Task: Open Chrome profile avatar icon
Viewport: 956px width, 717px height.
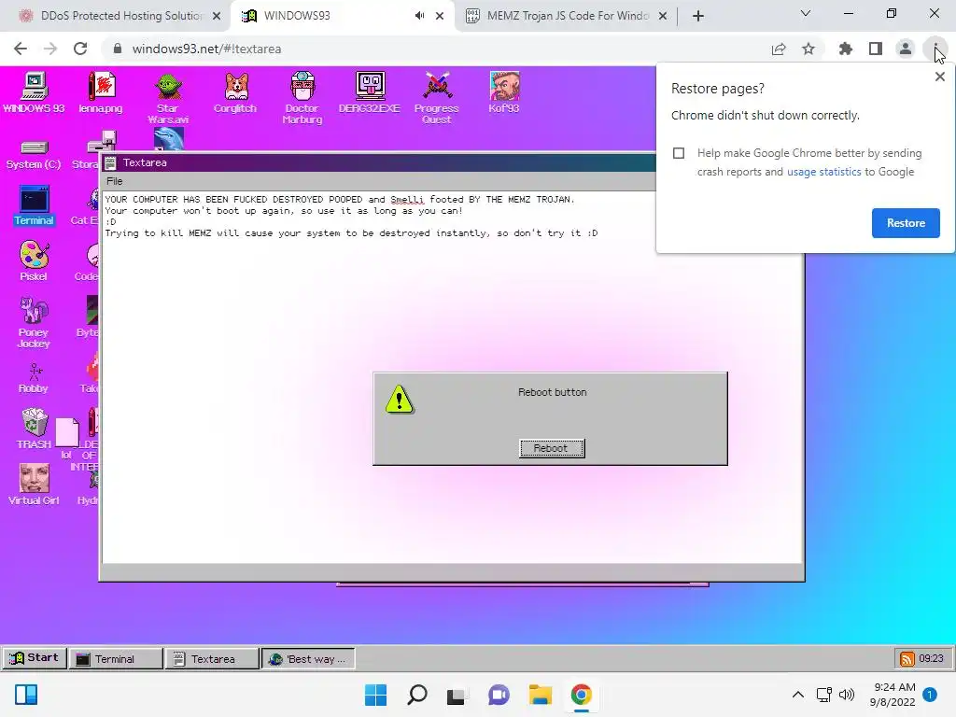Action: coord(906,49)
